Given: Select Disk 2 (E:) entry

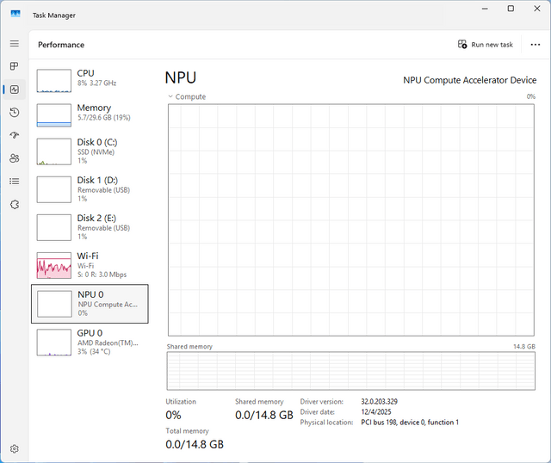Looking at the screenshot, I should (90, 227).
